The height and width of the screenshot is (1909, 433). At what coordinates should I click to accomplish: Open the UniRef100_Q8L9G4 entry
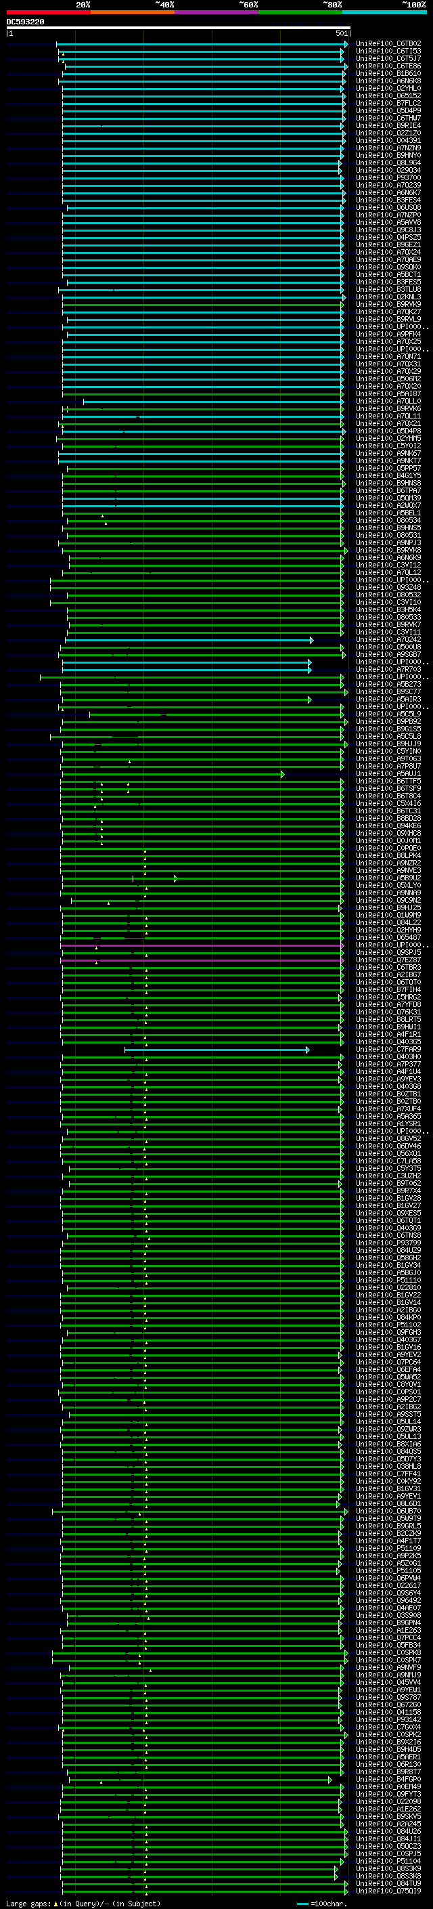[x=388, y=163]
